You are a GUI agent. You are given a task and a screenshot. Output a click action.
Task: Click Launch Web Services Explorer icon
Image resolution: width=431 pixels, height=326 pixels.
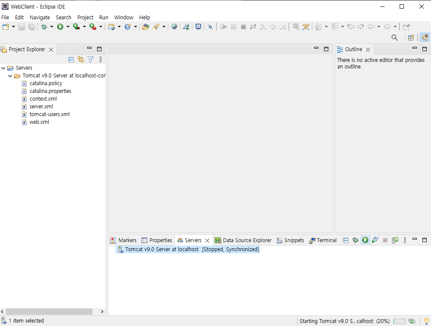click(186, 27)
